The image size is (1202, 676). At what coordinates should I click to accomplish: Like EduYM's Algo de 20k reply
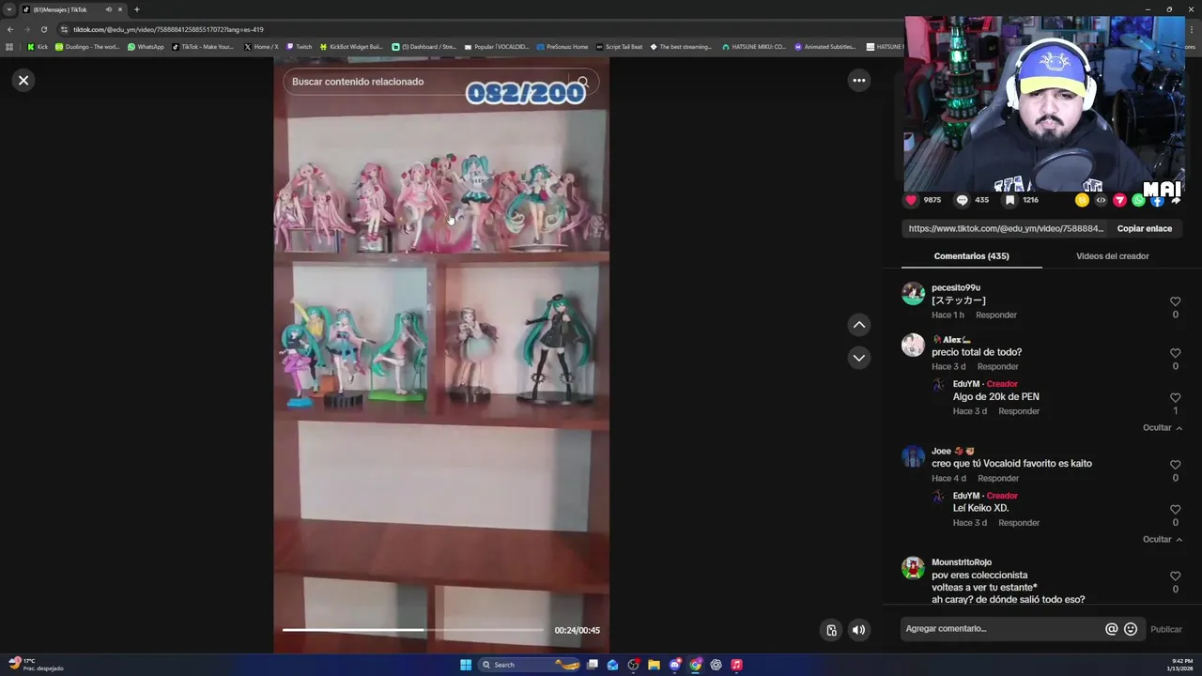click(1175, 398)
